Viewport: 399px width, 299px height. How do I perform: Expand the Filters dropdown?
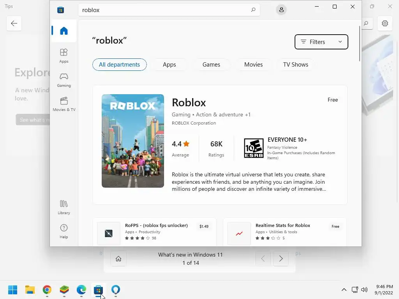[321, 42]
